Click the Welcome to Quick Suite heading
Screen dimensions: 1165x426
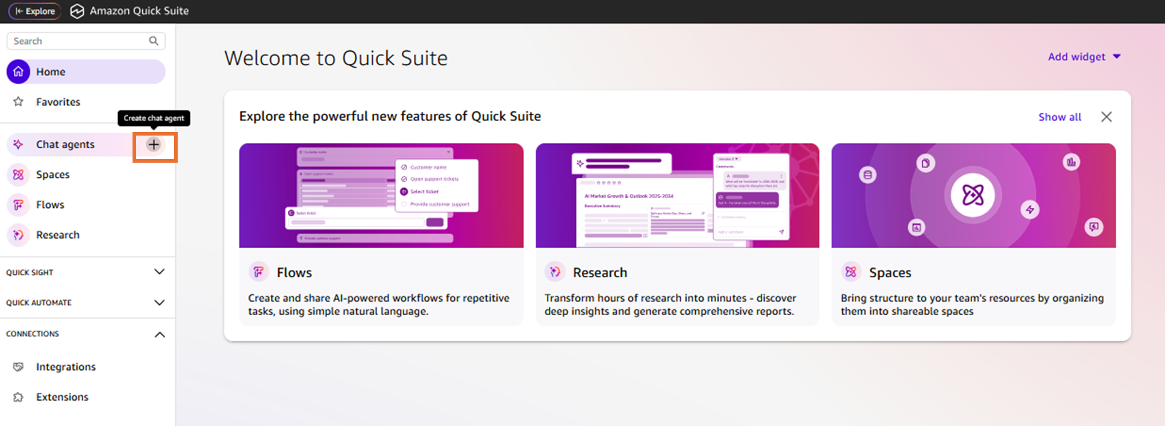coord(336,58)
